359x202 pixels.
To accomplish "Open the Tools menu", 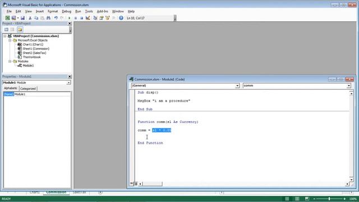I will 89,11.
